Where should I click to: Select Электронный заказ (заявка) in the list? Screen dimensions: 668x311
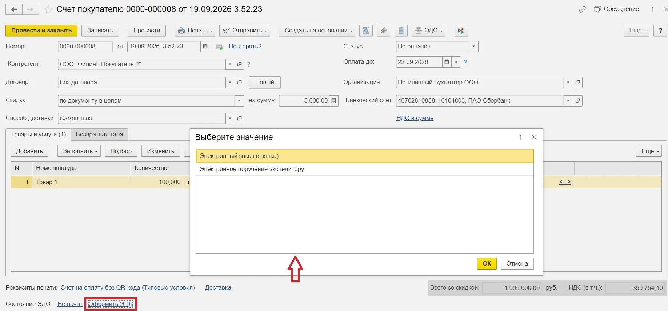[x=364, y=156]
